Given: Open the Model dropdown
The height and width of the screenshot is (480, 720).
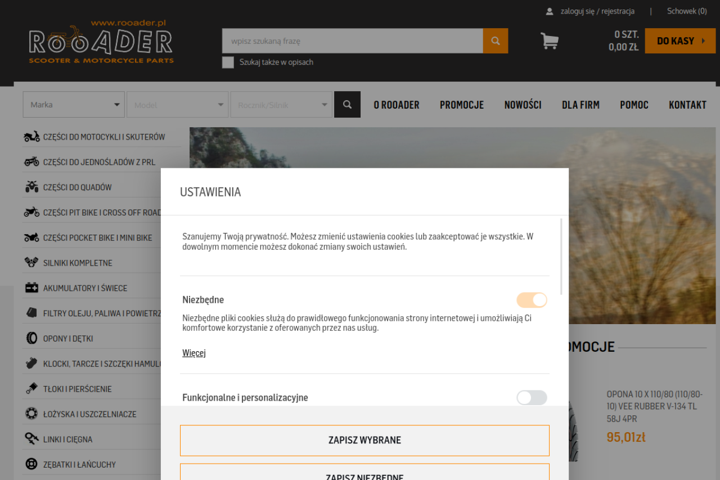Looking at the screenshot, I should coord(178,105).
